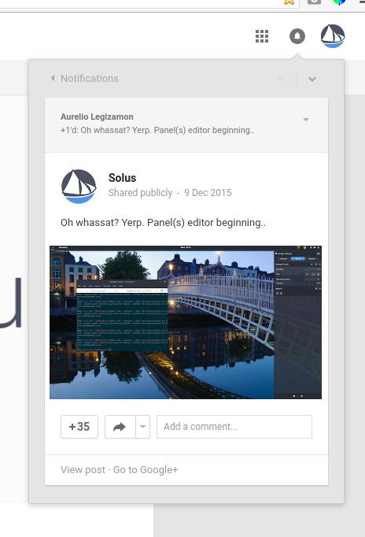Image resolution: width=365 pixels, height=537 pixels.
Task: Click the 'Add a comment...' field
Action: [234, 427]
